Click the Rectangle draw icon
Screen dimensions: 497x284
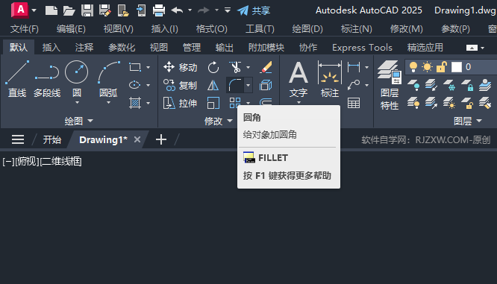coord(135,67)
